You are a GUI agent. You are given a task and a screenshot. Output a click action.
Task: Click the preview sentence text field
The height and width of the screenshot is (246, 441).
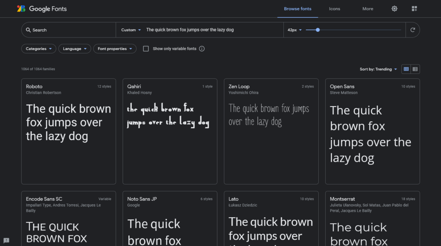point(213,30)
